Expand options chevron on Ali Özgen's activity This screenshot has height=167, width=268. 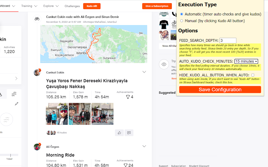click(144, 146)
